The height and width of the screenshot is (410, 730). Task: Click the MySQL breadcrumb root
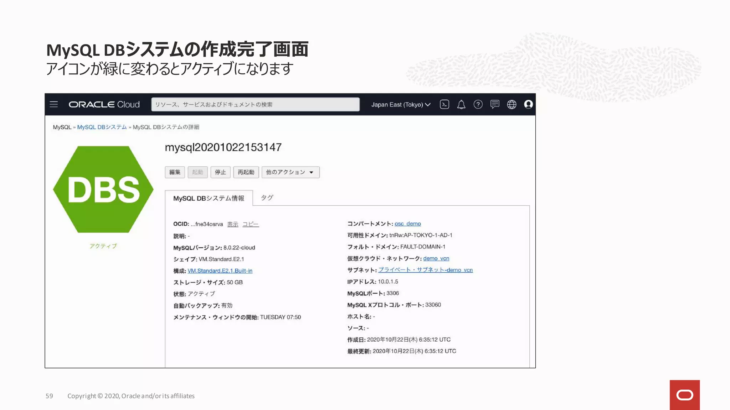(x=62, y=127)
